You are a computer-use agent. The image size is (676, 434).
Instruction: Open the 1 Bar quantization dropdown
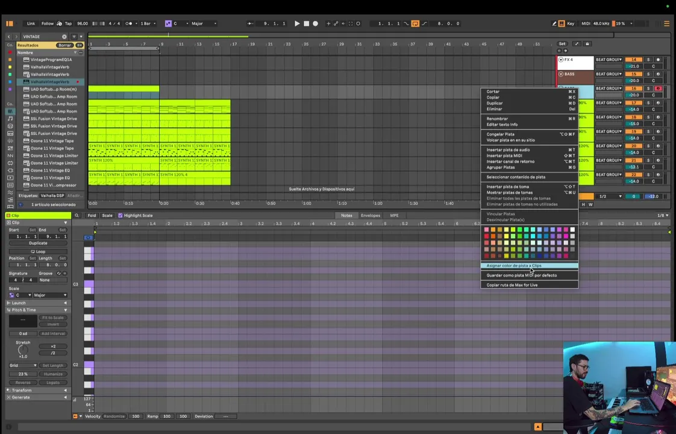[x=148, y=24]
